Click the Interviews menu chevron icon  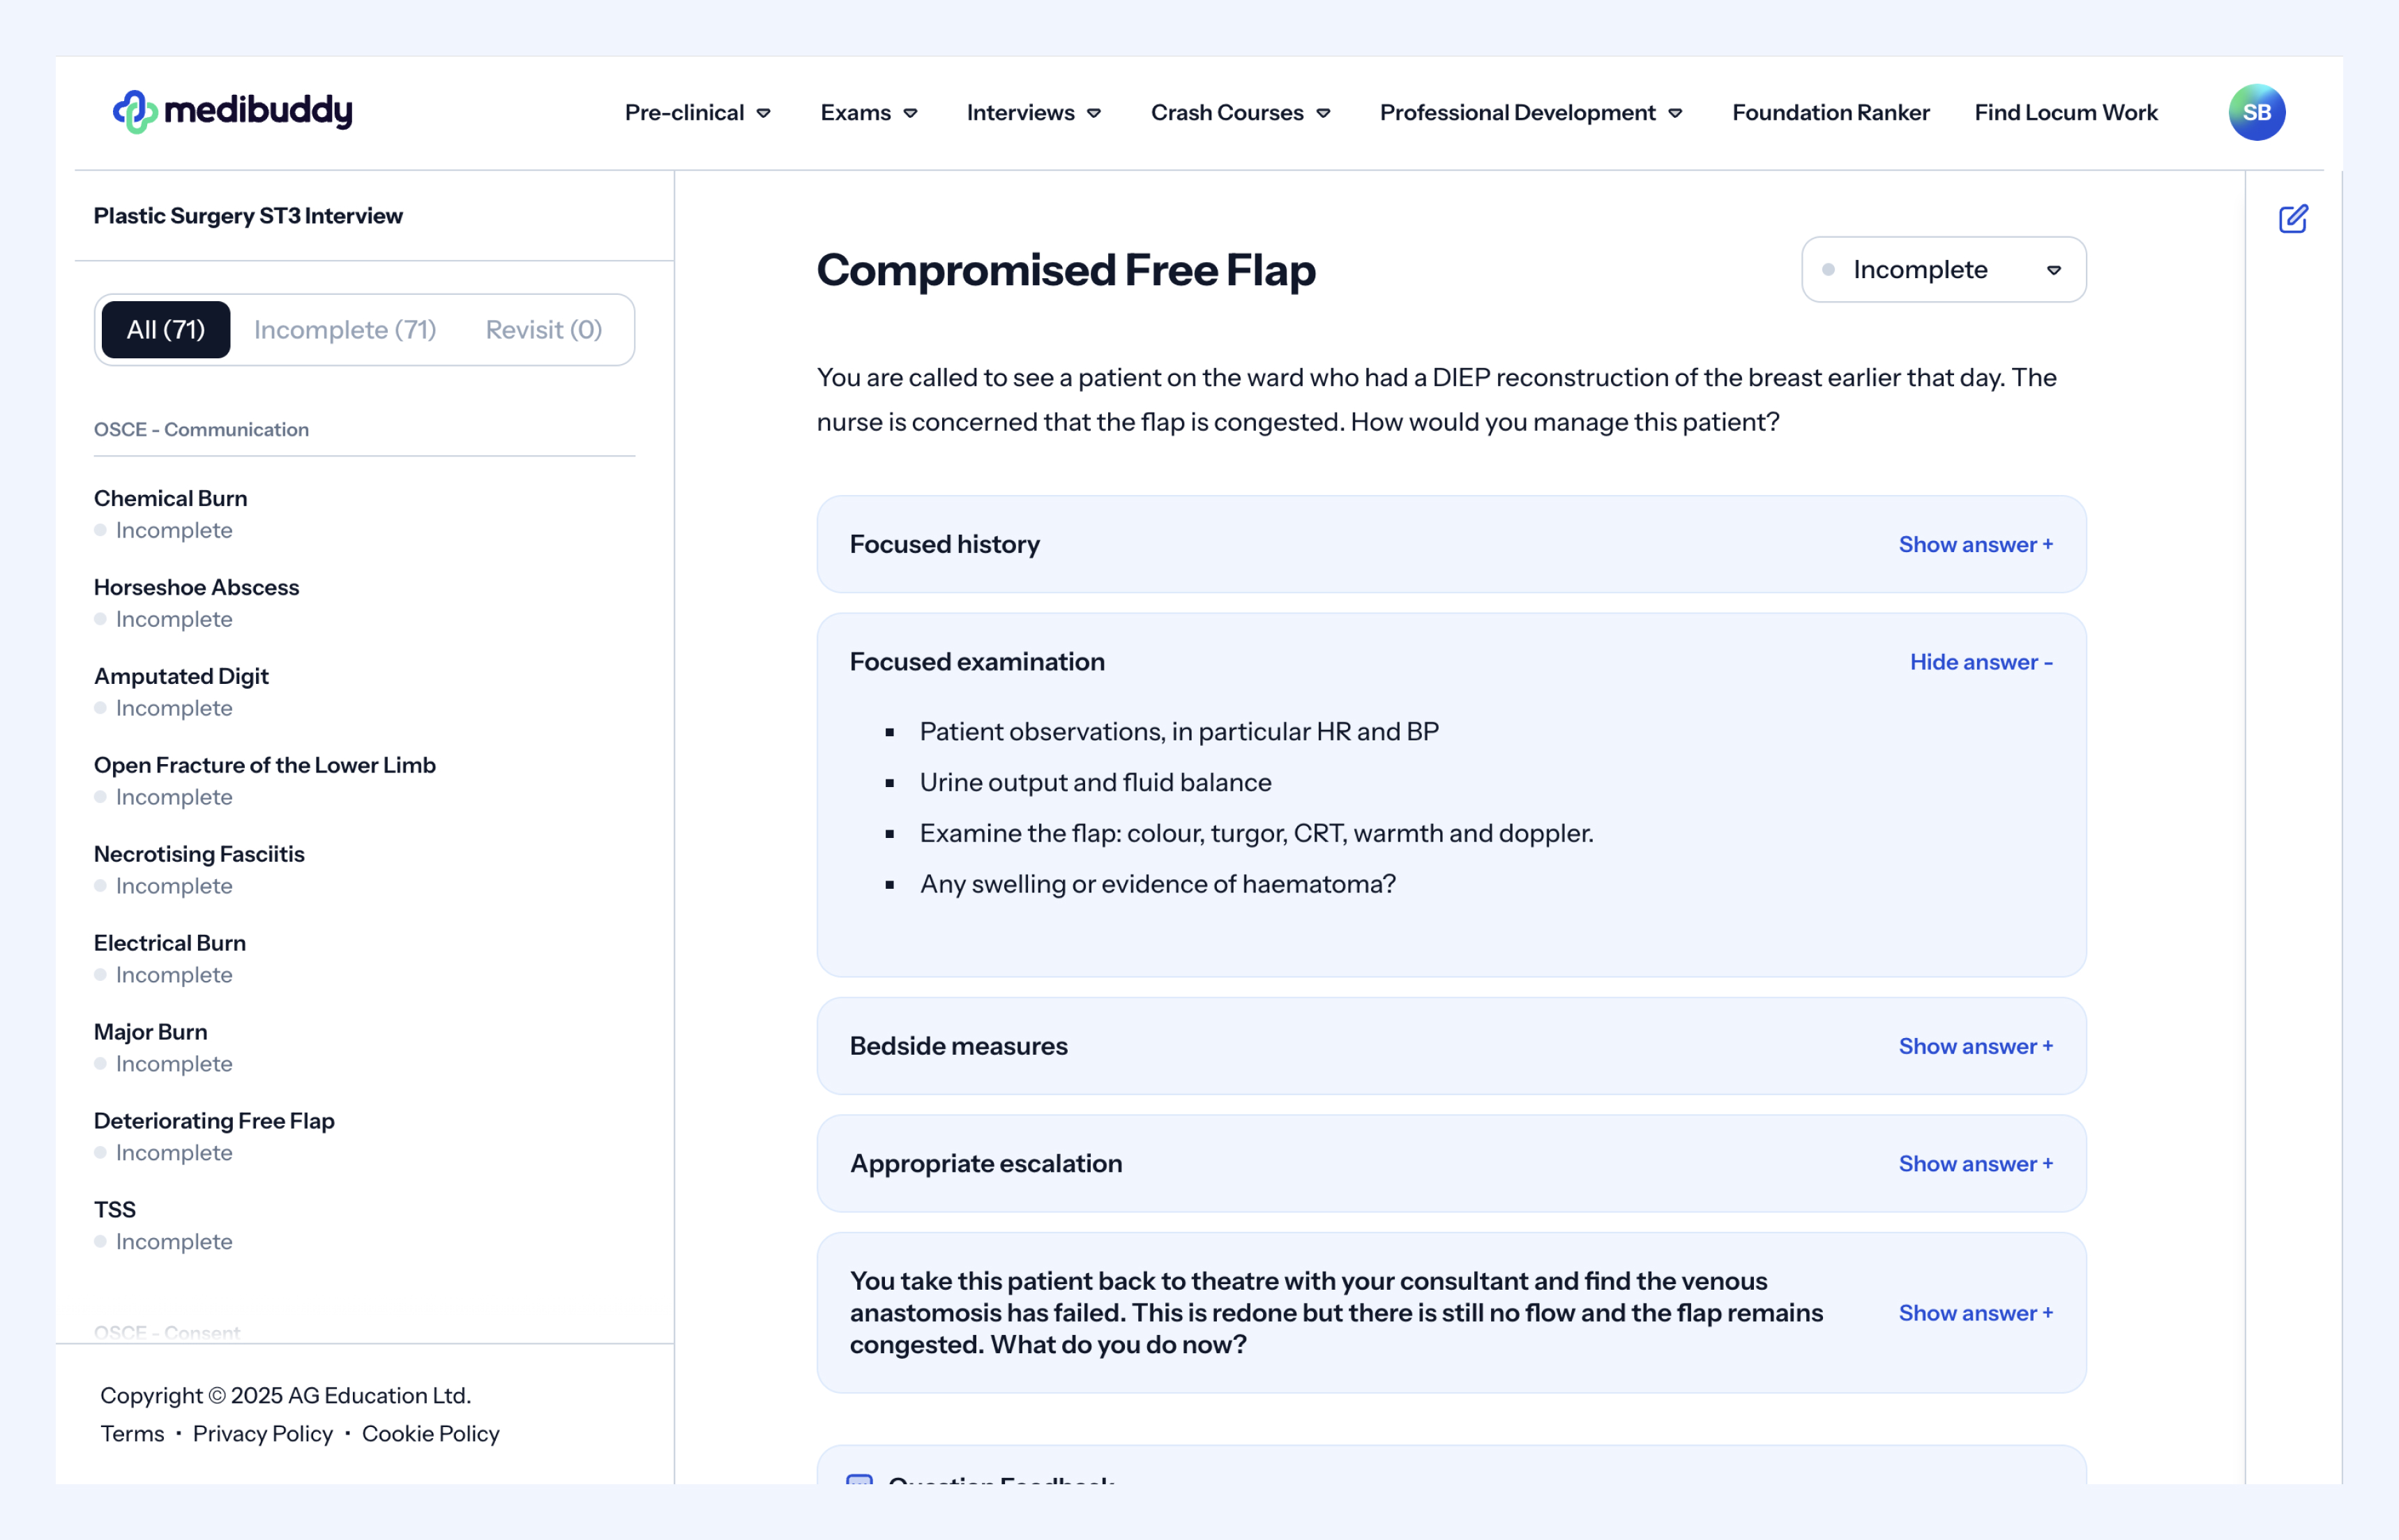pos(1093,114)
